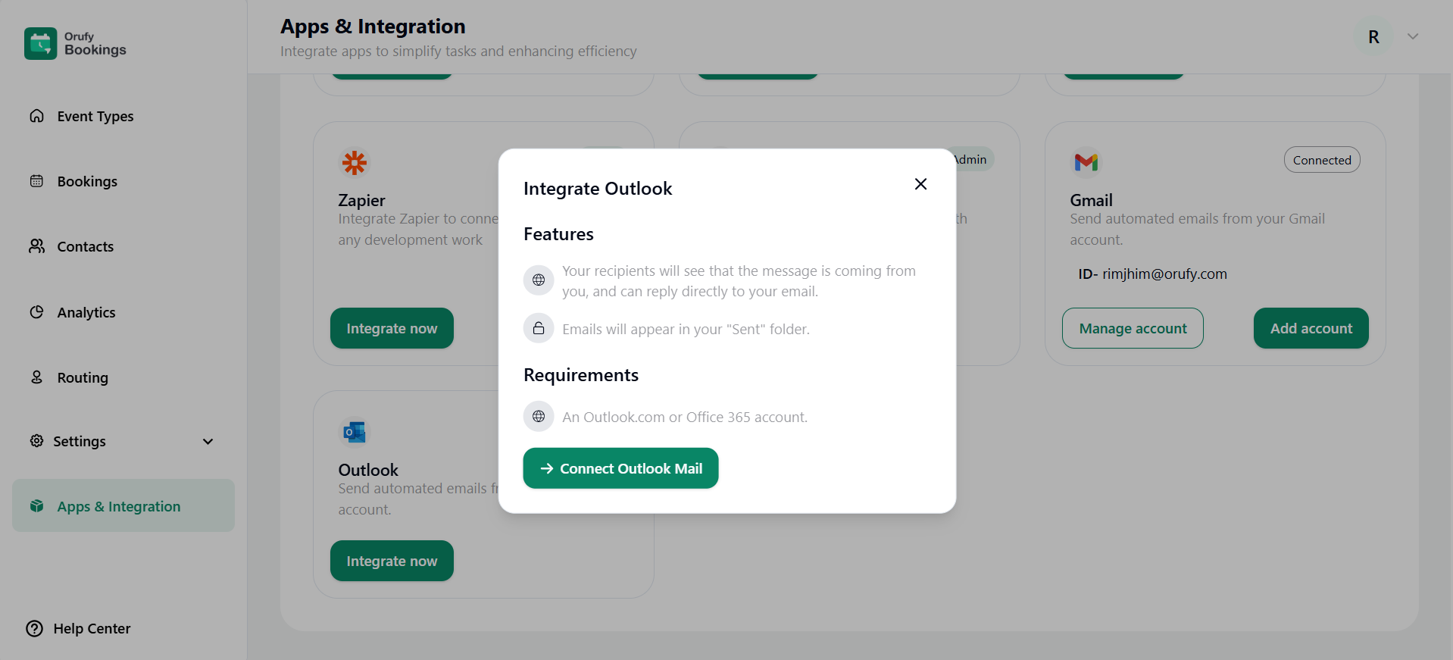
Task: Click the Help Center question mark icon
Action: pos(35,628)
